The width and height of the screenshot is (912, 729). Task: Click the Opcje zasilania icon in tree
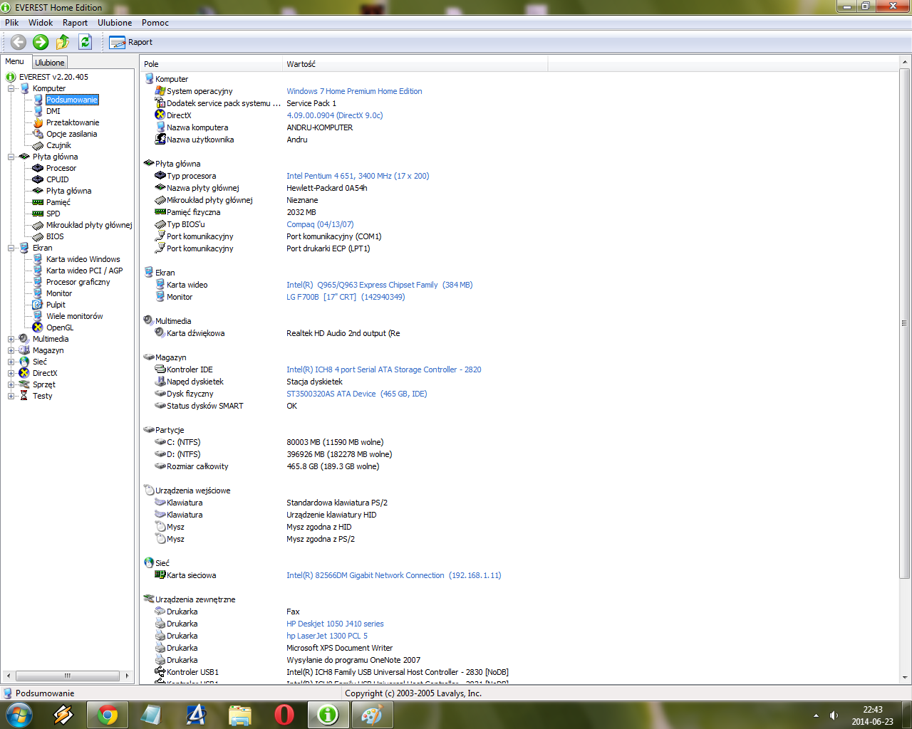[38, 134]
